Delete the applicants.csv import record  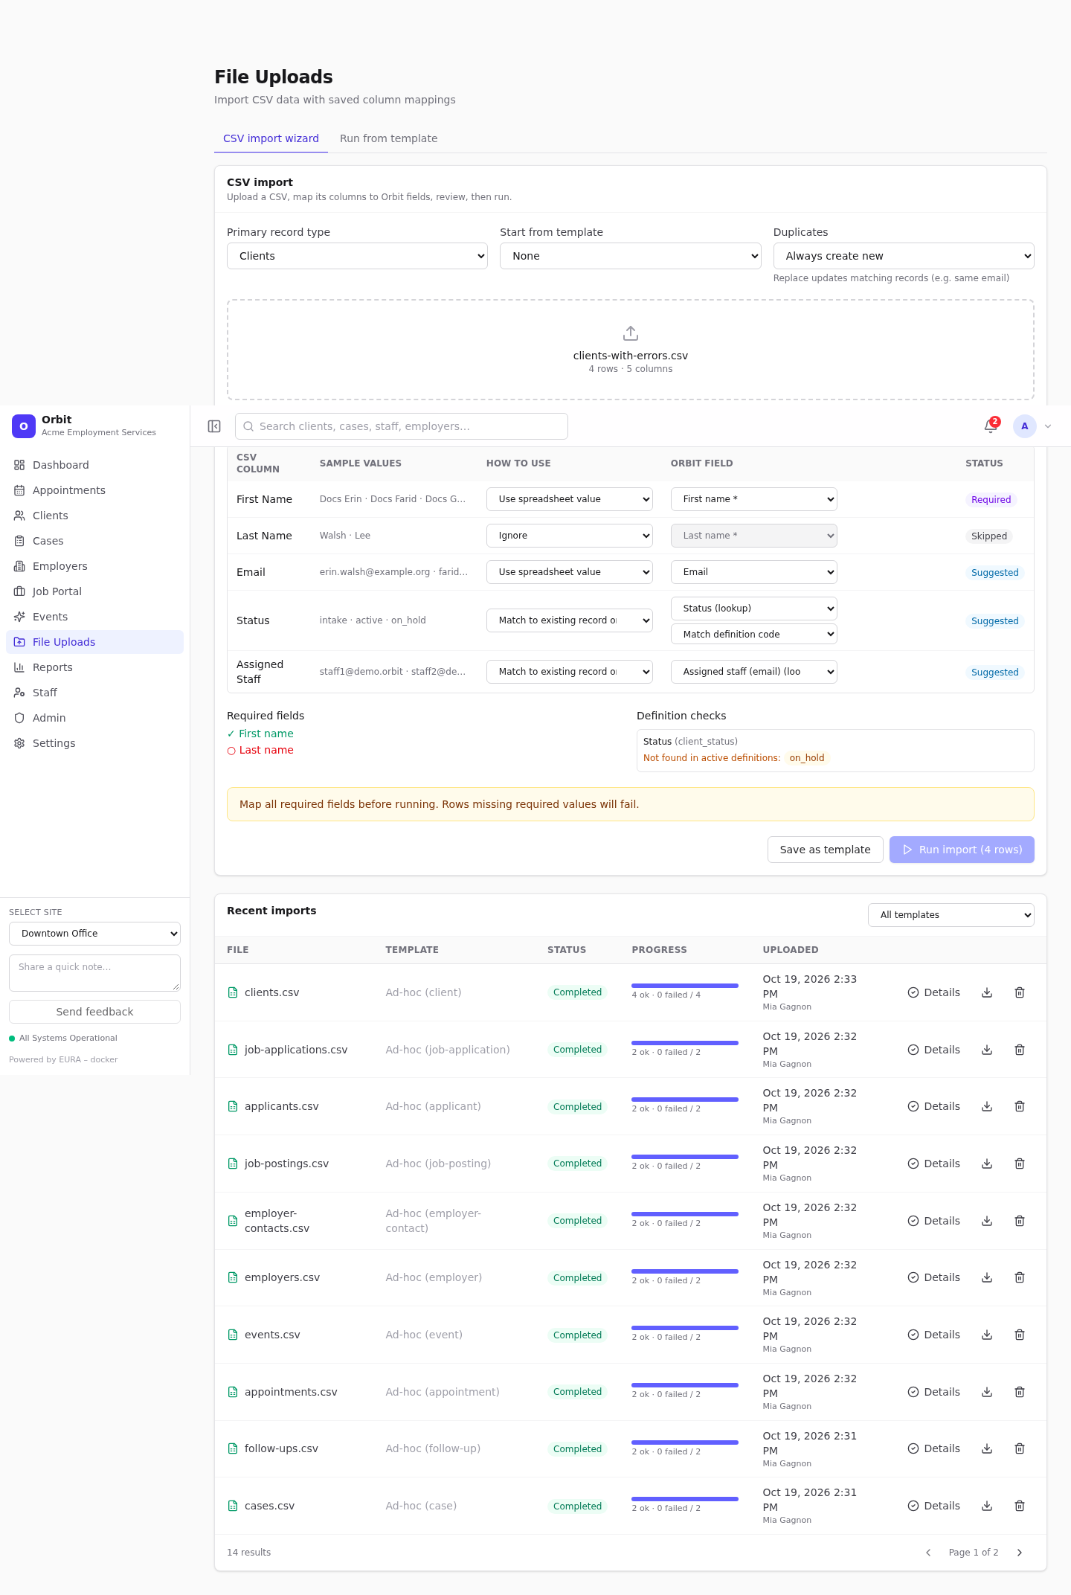coord(1020,1106)
